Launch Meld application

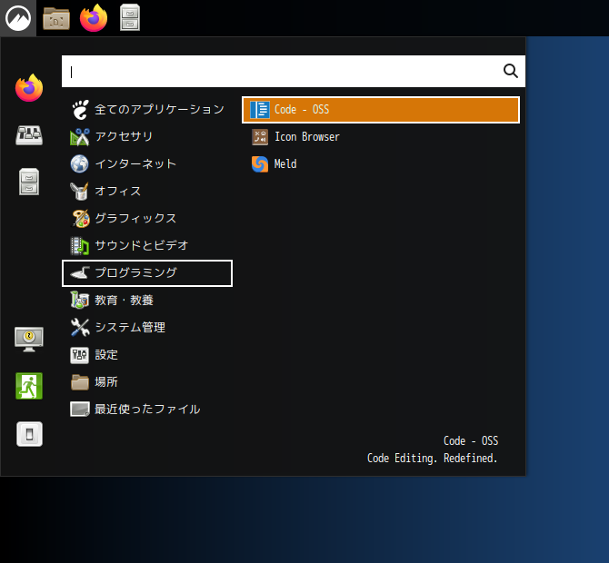pos(381,164)
